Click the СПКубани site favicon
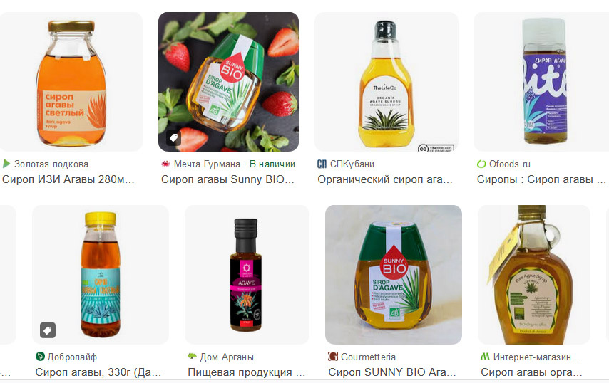609x383 pixels. click(x=322, y=164)
